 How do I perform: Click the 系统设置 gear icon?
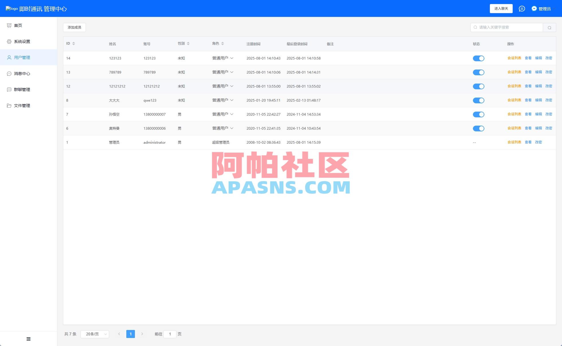click(9, 41)
